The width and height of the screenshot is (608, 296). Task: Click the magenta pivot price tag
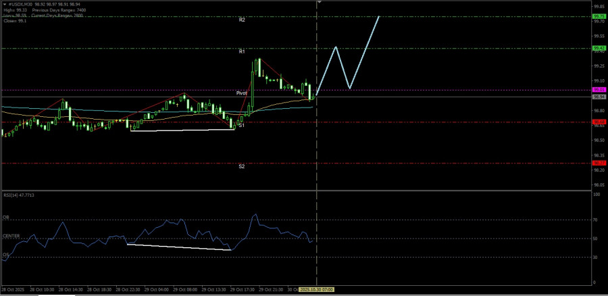(x=599, y=90)
